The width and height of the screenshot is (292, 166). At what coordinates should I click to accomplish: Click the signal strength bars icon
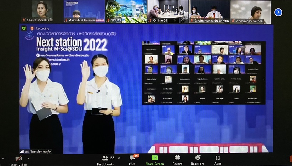22,151
